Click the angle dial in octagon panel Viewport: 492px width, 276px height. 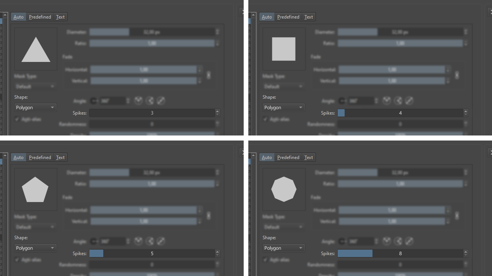tap(342, 242)
